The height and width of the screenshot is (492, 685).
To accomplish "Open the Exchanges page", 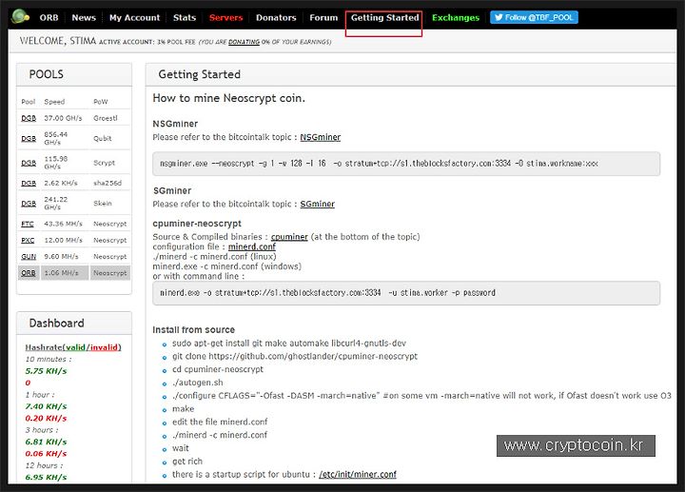I will 456,17.
